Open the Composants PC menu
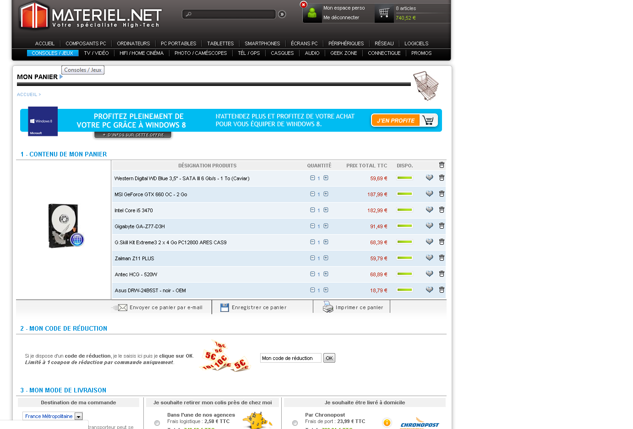The width and height of the screenshot is (633, 429). click(x=86, y=43)
